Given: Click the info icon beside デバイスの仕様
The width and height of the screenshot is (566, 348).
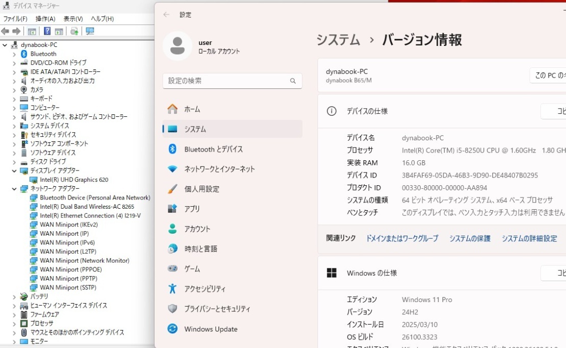Looking at the screenshot, I should point(331,111).
